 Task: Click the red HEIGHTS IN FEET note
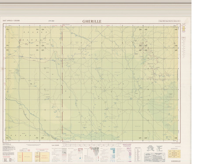point(127,145)
